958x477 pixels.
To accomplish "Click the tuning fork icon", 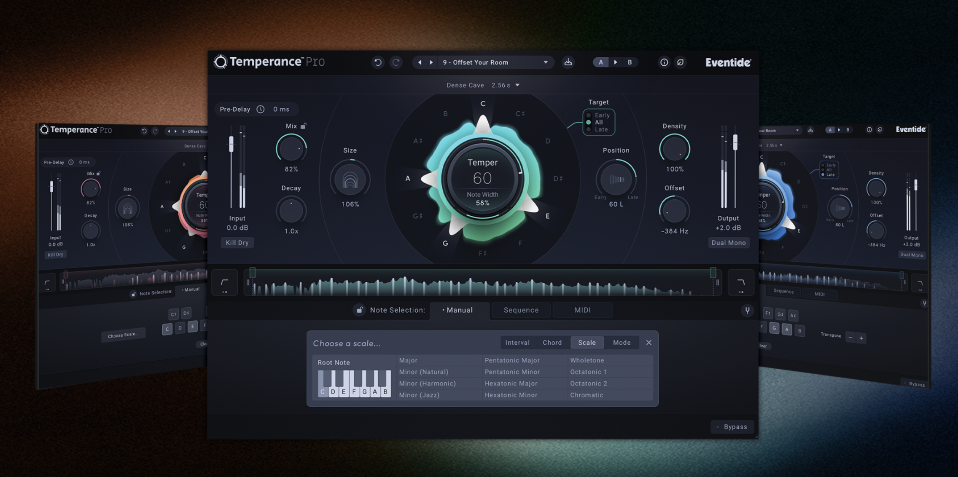I will 747,311.
